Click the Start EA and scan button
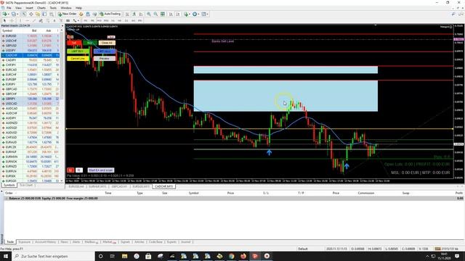This screenshot has height=261, width=465. tap(101, 170)
